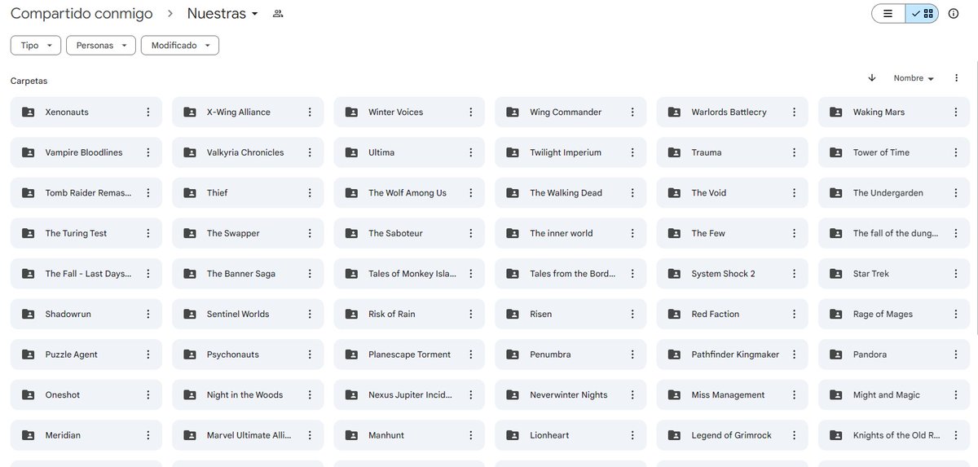
Task: Open more options for Warlords Battlecry folder
Action: click(795, 112)
